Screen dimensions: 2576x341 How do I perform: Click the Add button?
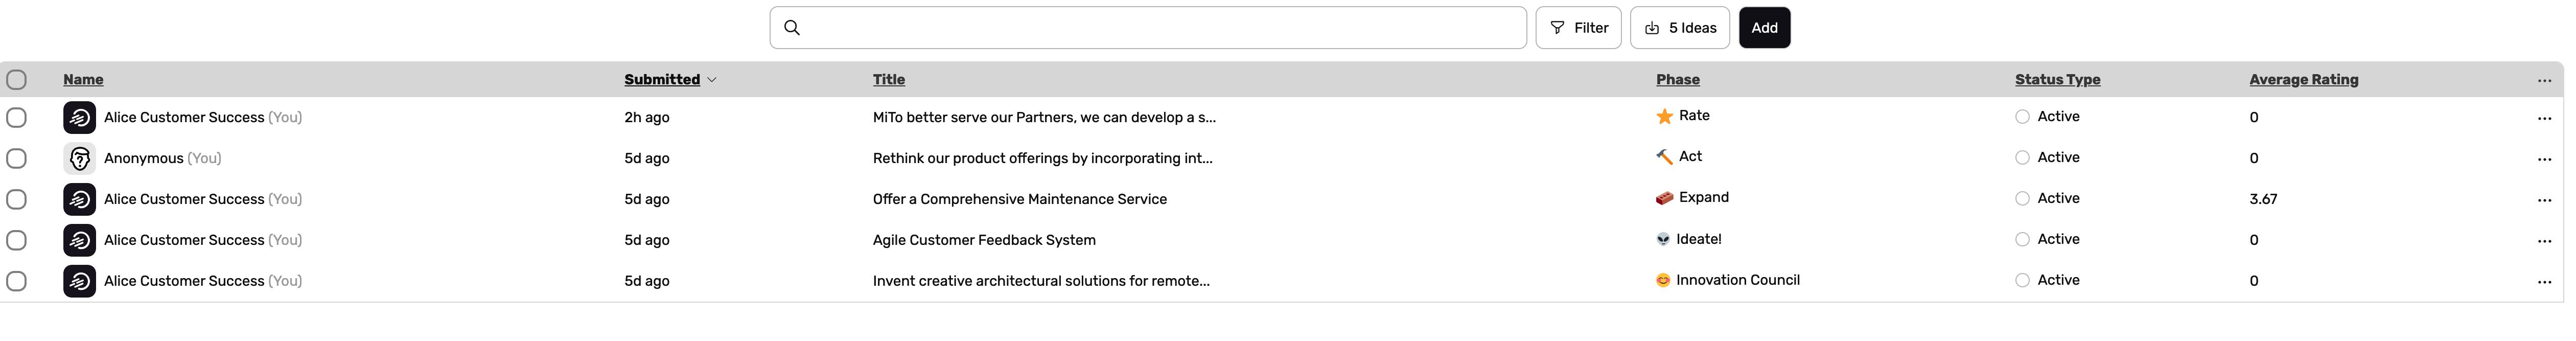(x=1764, y=28)
